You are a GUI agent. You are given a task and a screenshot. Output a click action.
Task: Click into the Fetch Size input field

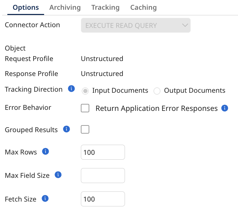click(103, 199)
